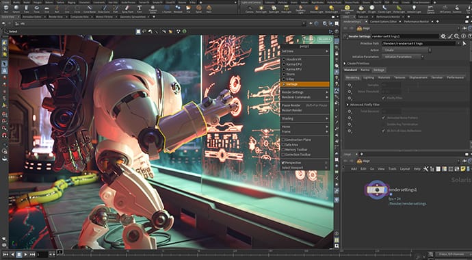
Task: Choose the Houdini VK renderer radio button
Action: click(284, 60)
